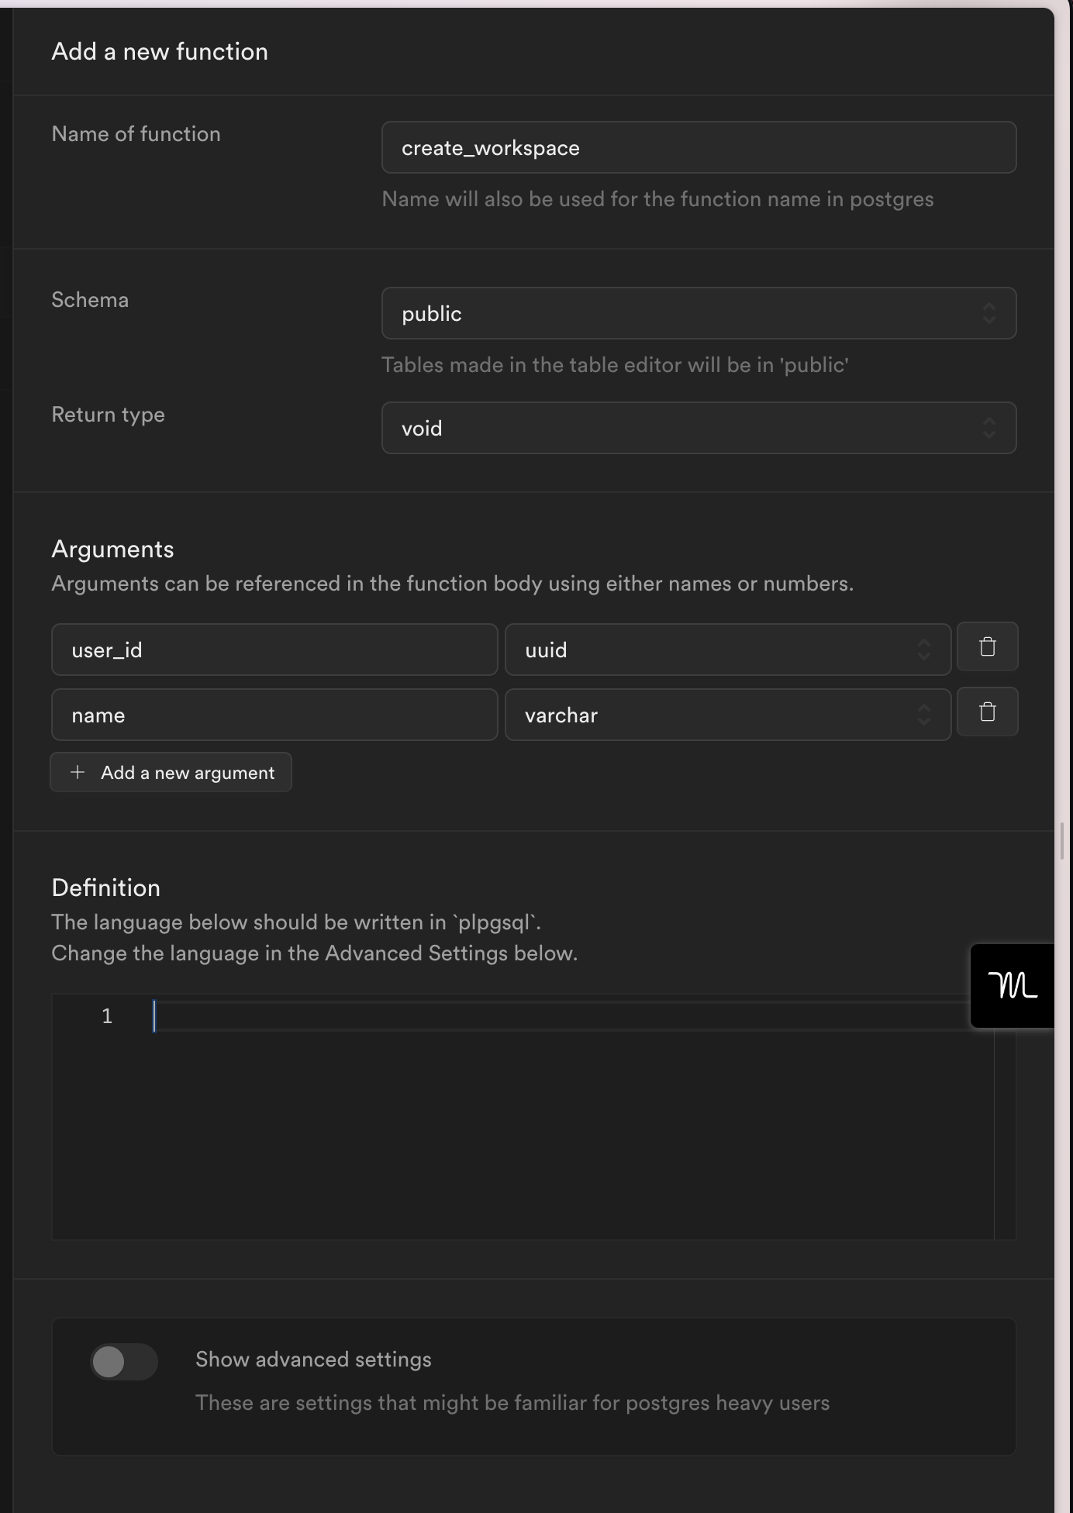This screenshot has height=1513, width=1073.
Task: Click the varchar type selector chevron
Action: pyautogui.click(x=923, y=715)
